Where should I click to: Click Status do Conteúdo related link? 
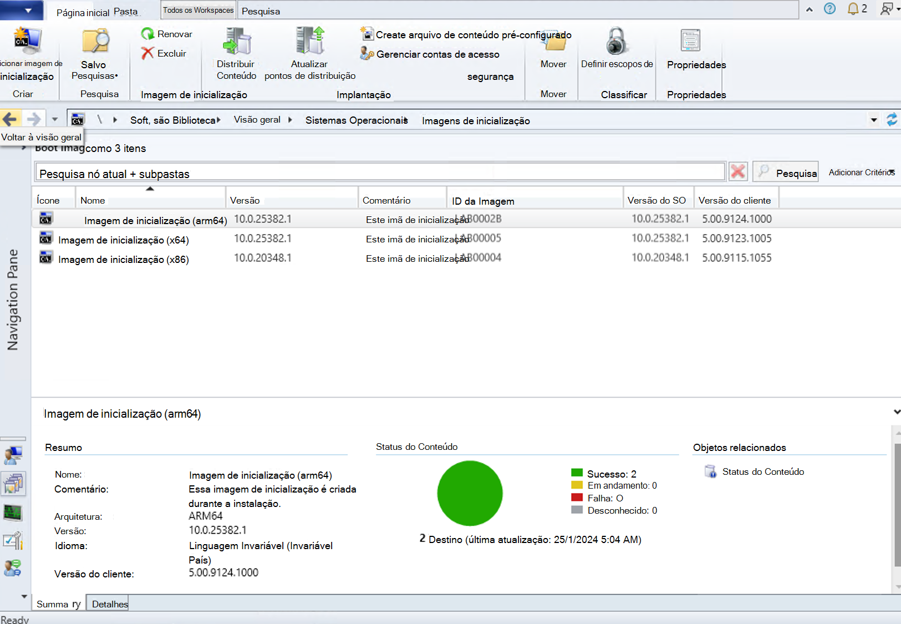[763, 472]
